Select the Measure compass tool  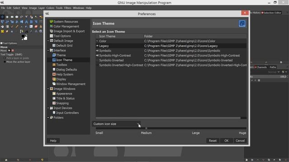point(36,31)
